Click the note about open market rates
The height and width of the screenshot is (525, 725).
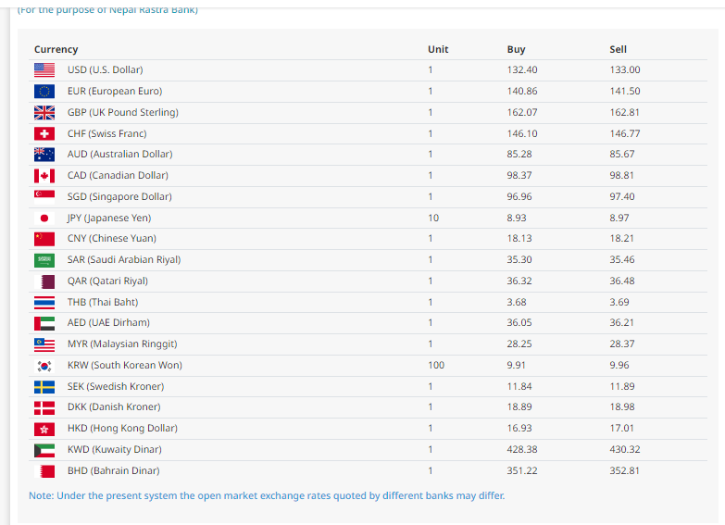point(267,495)
